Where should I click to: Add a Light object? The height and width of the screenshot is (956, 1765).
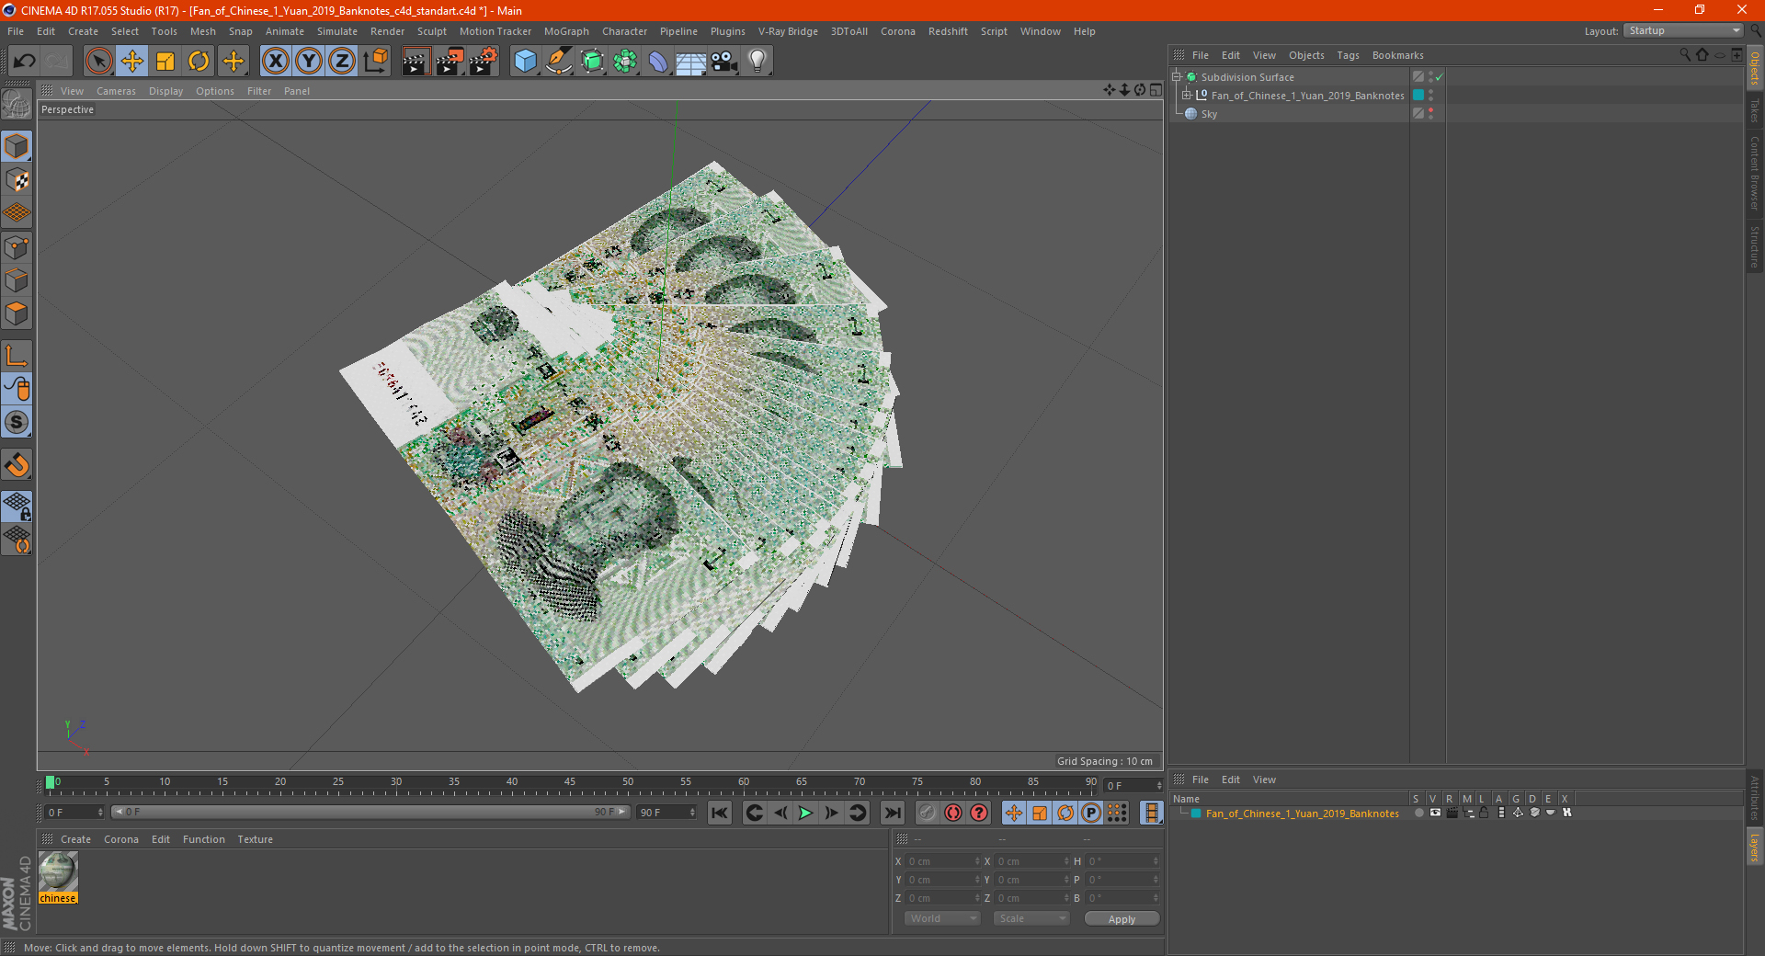pyautogui.click(x=757, y=62)
